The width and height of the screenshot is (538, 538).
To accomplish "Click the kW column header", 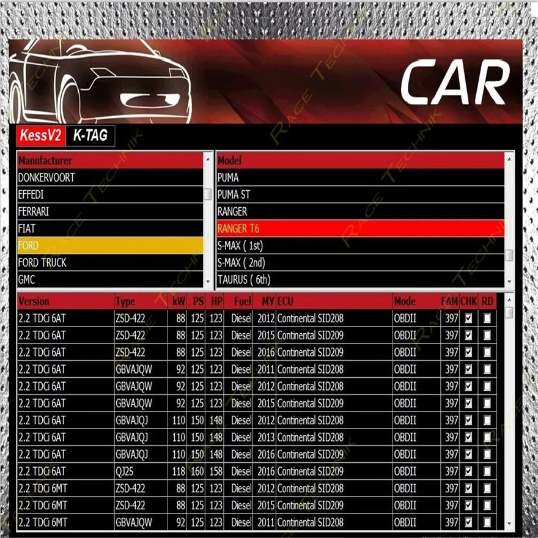I will point(177,301).
